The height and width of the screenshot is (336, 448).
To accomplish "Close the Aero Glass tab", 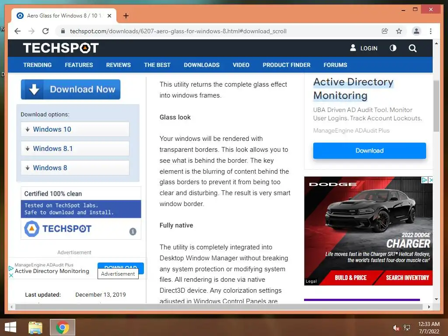I will (x=109, y=16).
